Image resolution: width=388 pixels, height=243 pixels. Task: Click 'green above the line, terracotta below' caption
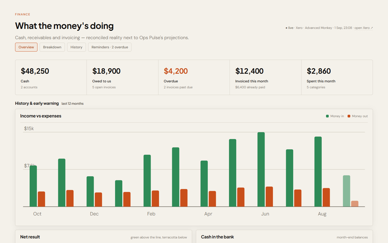159,237
